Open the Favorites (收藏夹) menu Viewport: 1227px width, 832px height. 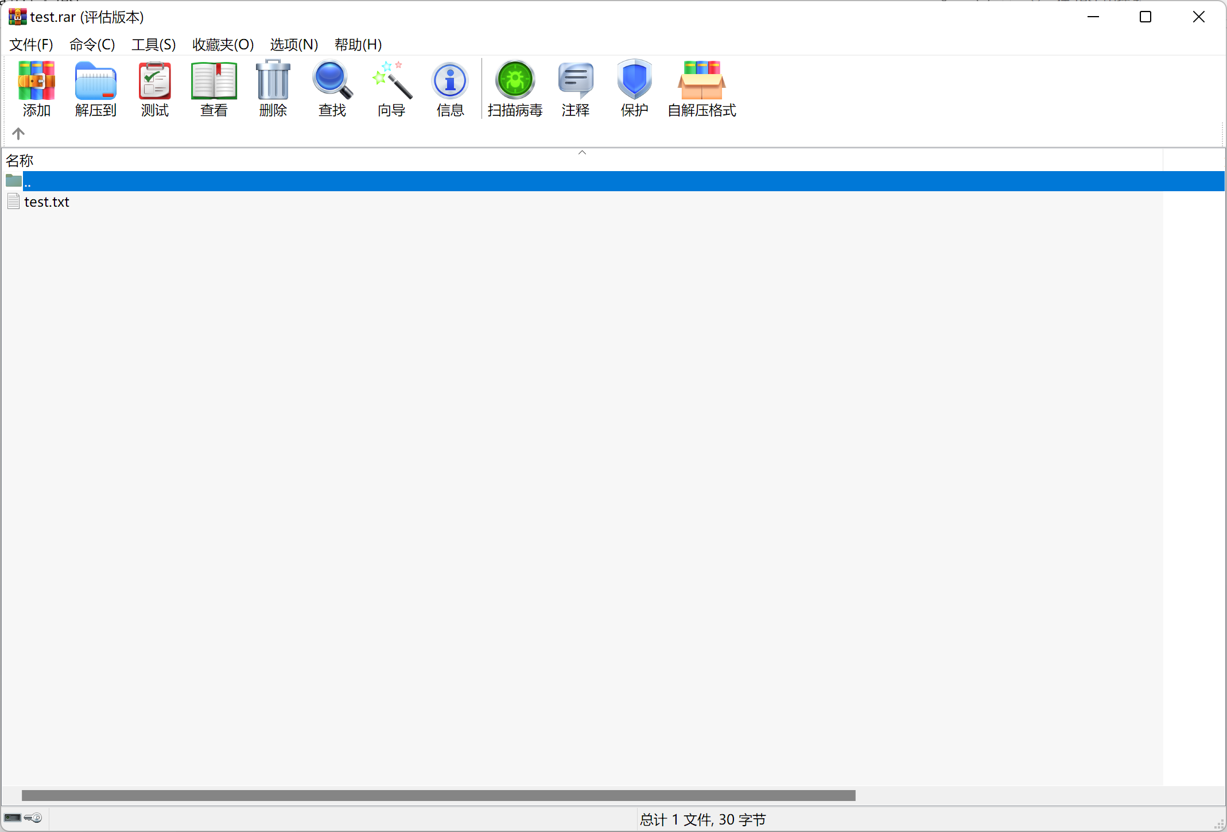pos(223,45)
